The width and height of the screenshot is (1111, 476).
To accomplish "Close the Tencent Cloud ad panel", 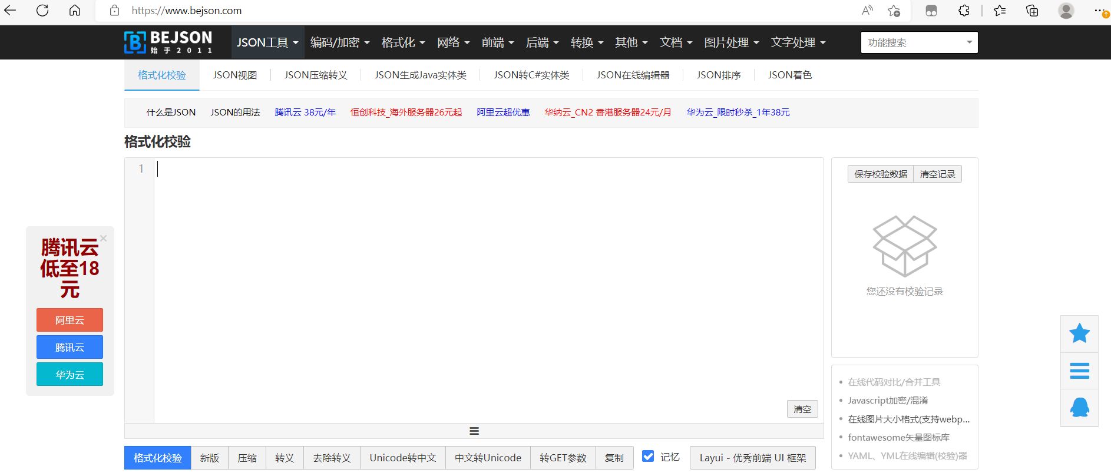I will 104,238.
